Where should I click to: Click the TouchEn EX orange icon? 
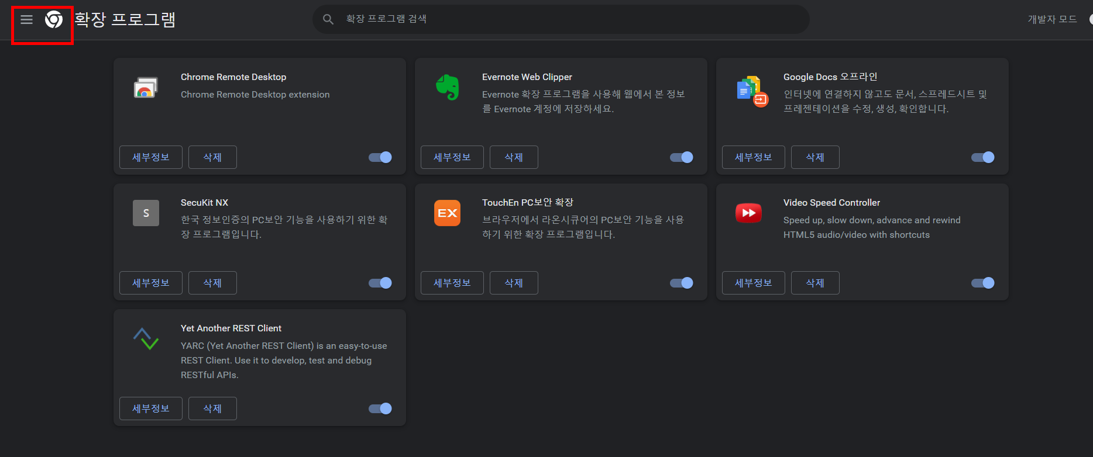click(x=448, y=213)
